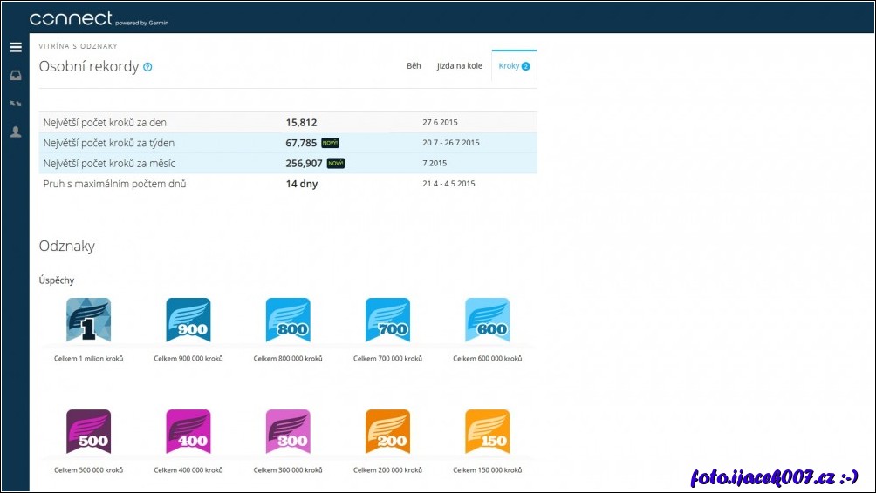This screenshot has width=876, height=493.
Task: Click the Garmin Connect logo
Action: (x=71, y=19)
